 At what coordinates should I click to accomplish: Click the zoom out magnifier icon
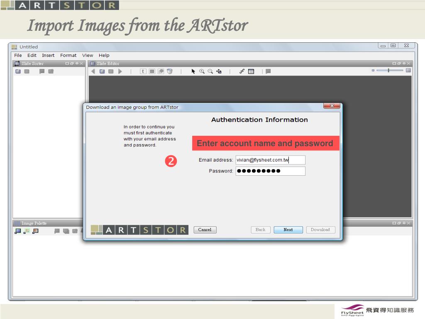click(x=210, y=71)
